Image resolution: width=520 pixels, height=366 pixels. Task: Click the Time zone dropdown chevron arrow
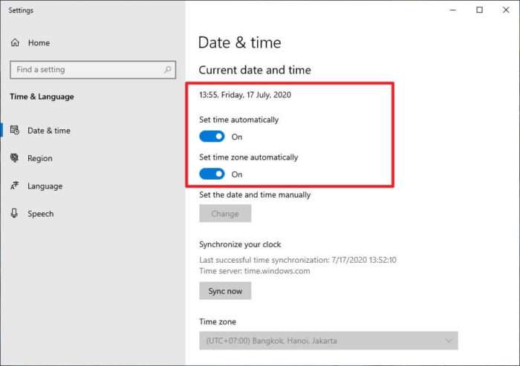[x=449, y=341]
